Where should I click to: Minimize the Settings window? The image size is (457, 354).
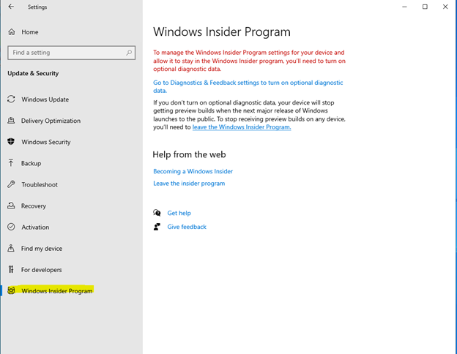(404, 7)
